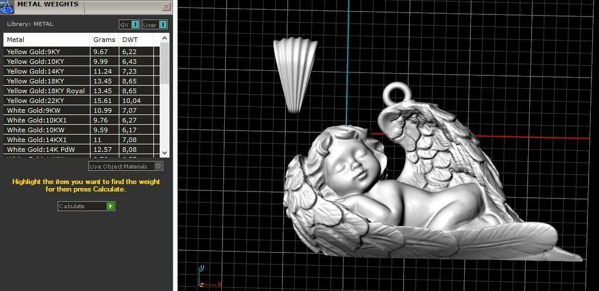Toggle Use Object Materials option
599x291 pixels.
tap(126, 166)
